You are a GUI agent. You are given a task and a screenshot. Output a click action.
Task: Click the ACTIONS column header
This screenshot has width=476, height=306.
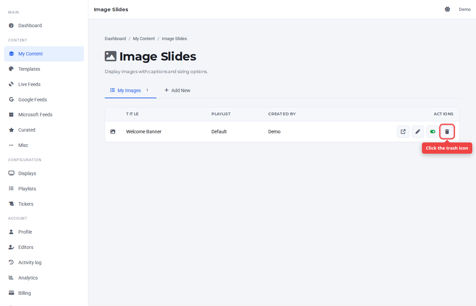pos(443,114)
